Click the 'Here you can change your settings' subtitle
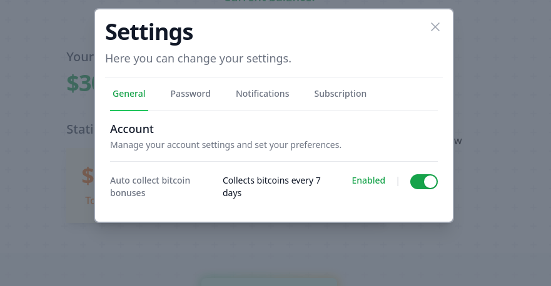This screenshot has height=286, width=551. pyautogui.click(x=198, y=59)
